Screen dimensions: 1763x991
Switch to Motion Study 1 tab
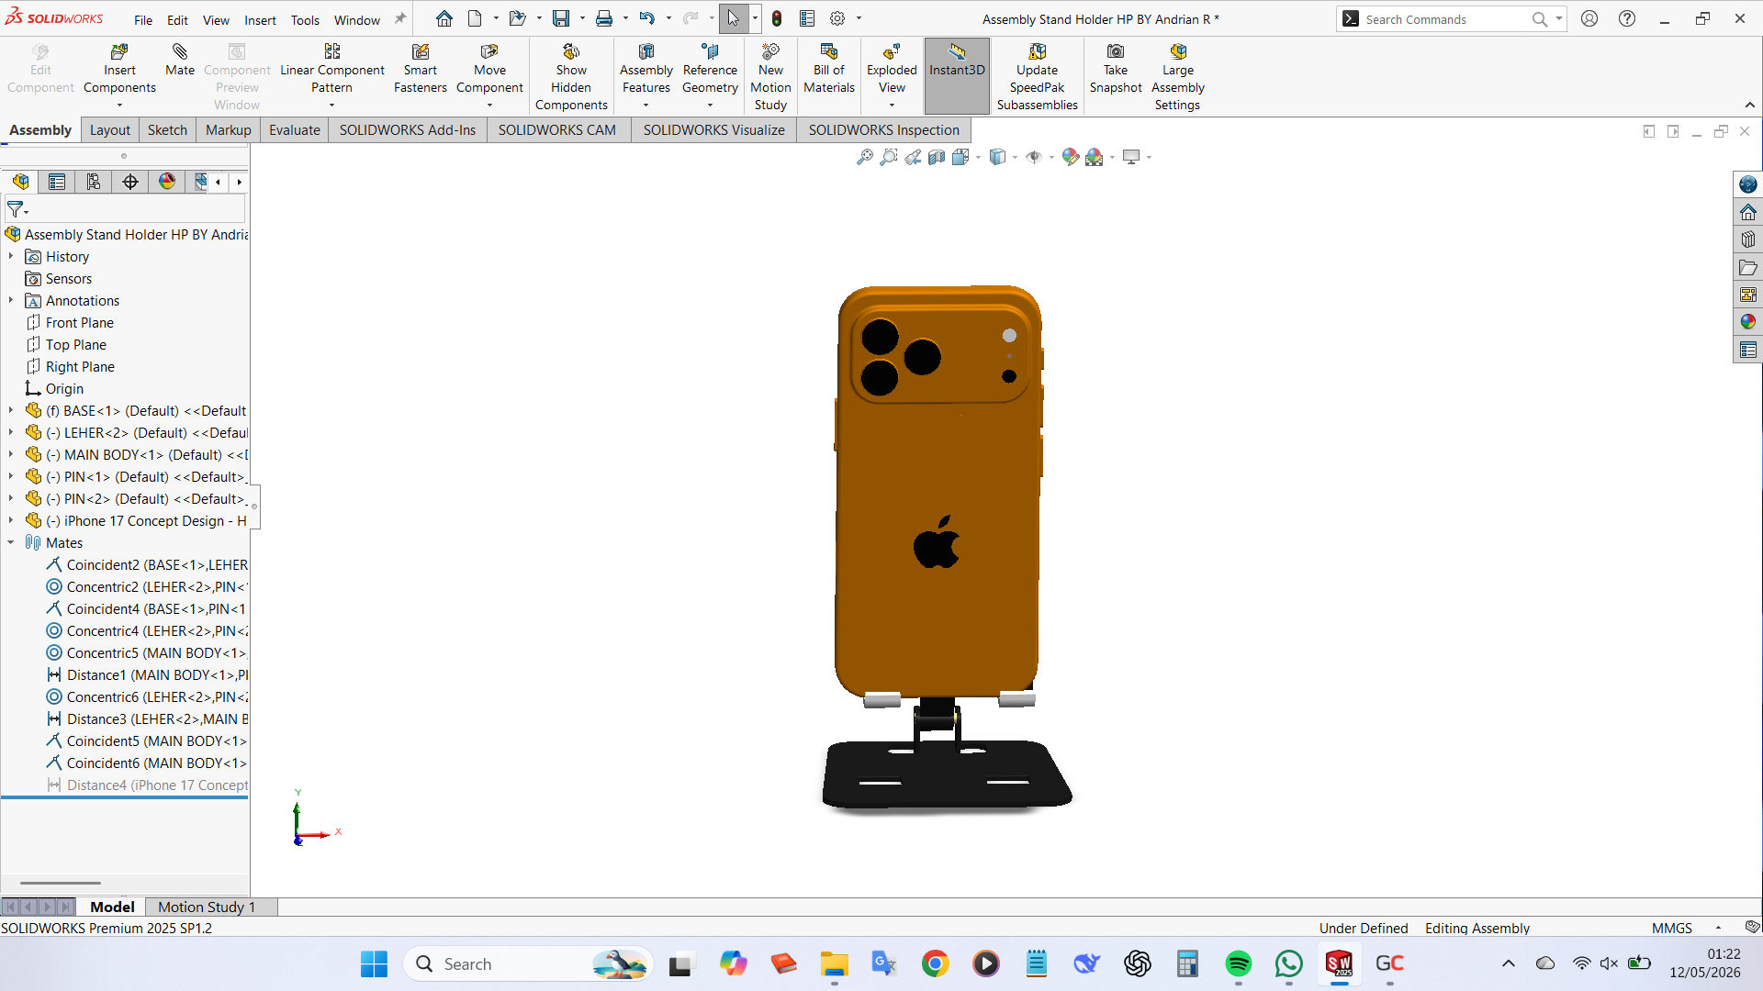207,907
